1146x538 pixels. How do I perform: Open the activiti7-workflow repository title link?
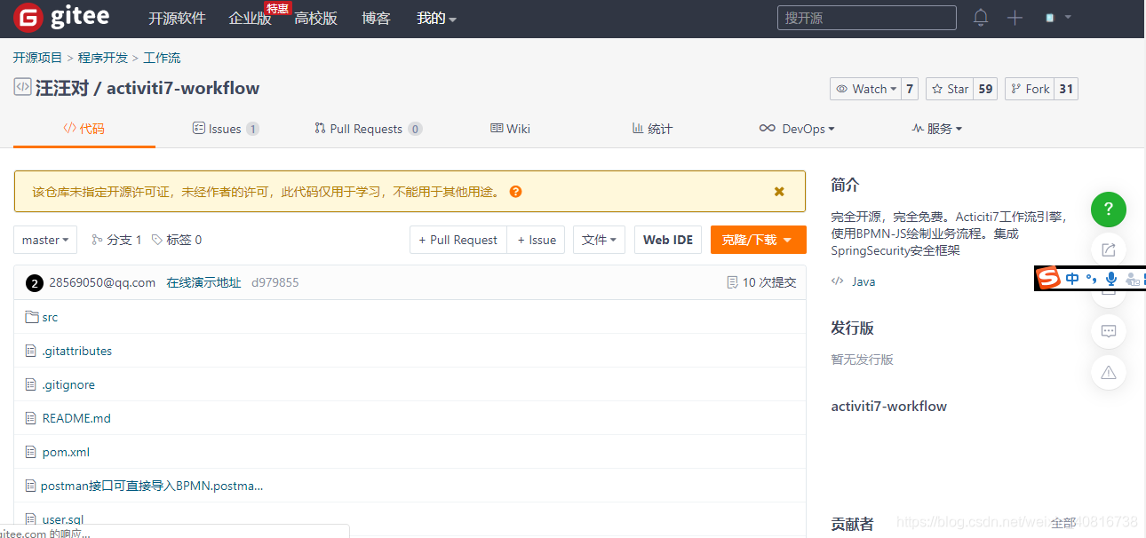click(x=183, y=88)
